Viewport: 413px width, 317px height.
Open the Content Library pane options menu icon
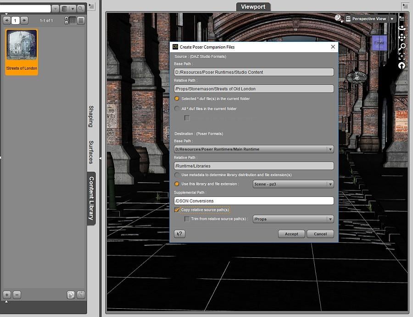tap(91, 6)
